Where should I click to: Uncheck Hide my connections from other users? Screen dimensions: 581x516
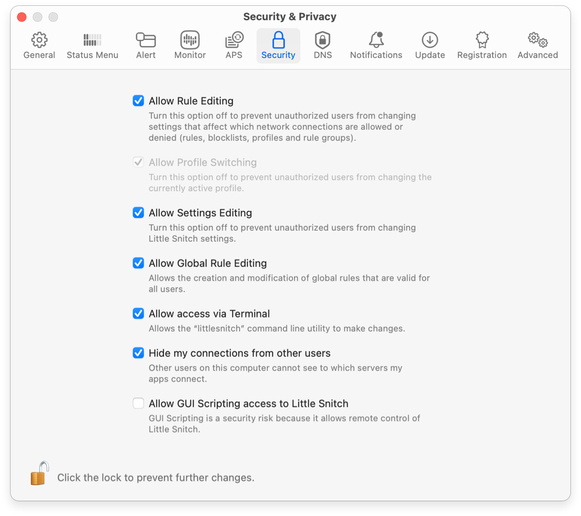(x=138, y=353)
